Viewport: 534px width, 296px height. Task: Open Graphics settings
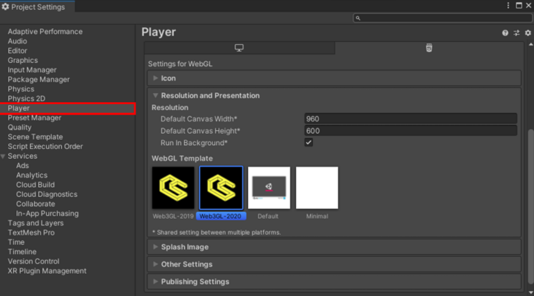pyautogui.click(x=23, y=60)
